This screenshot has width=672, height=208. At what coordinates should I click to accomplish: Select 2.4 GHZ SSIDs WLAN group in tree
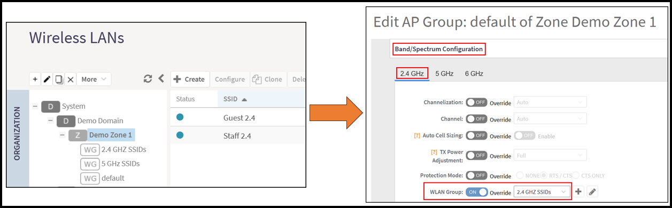pyautogui.click(x=123, y=149)
